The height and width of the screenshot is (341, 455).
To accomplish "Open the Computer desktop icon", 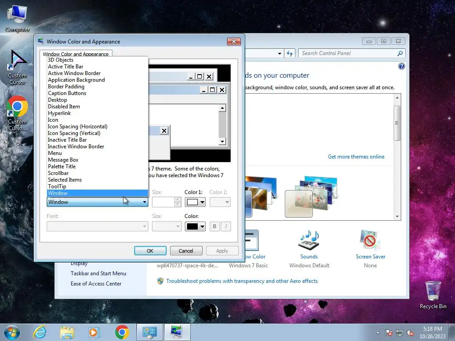I will pos(17,18).
